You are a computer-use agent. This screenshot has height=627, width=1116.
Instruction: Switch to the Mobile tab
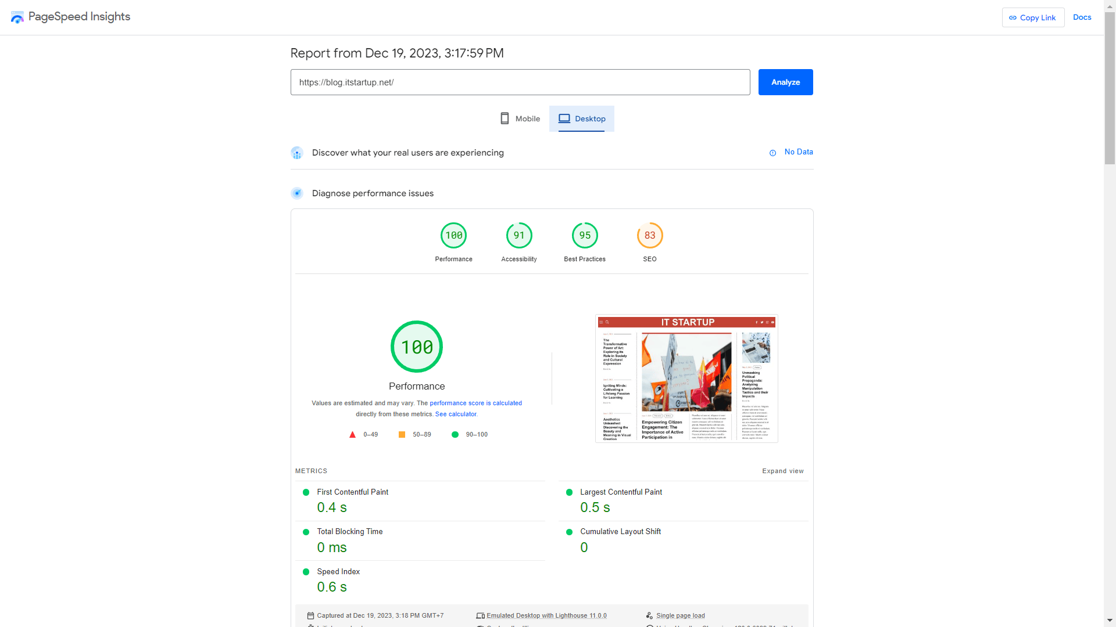click(x=520, y=118)
